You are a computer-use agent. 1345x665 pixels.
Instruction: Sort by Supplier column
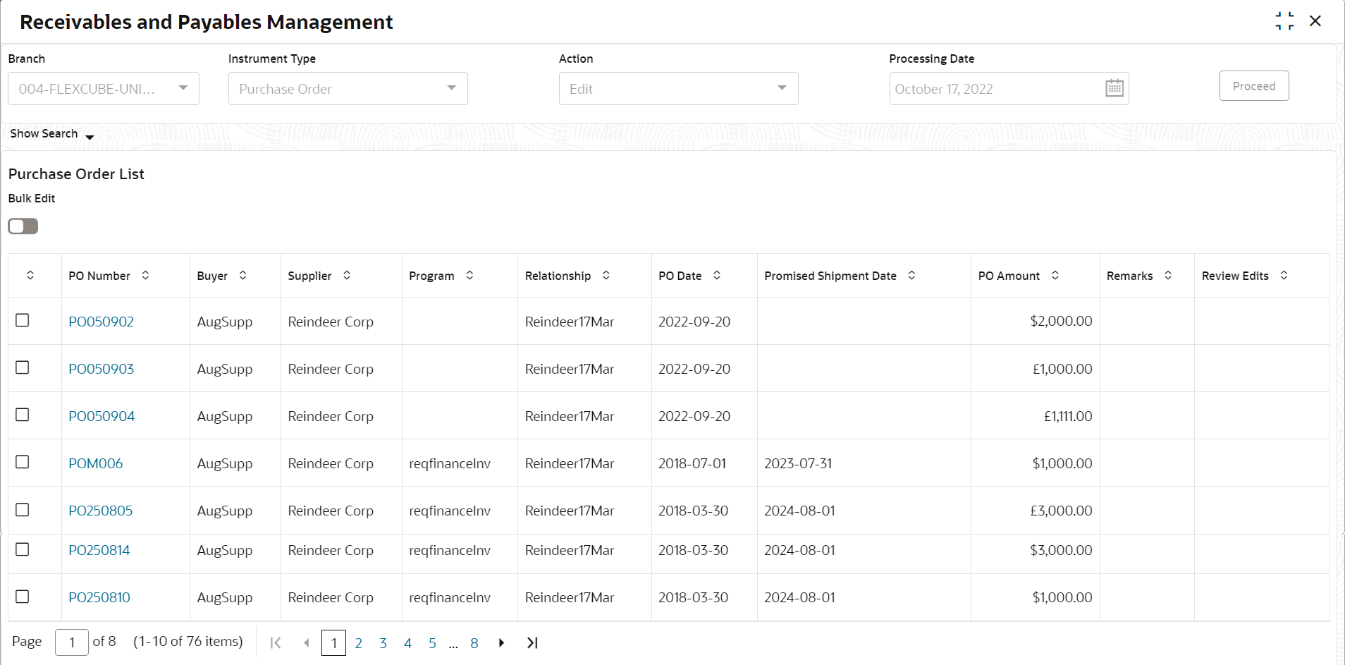click(x=347, y=275)
